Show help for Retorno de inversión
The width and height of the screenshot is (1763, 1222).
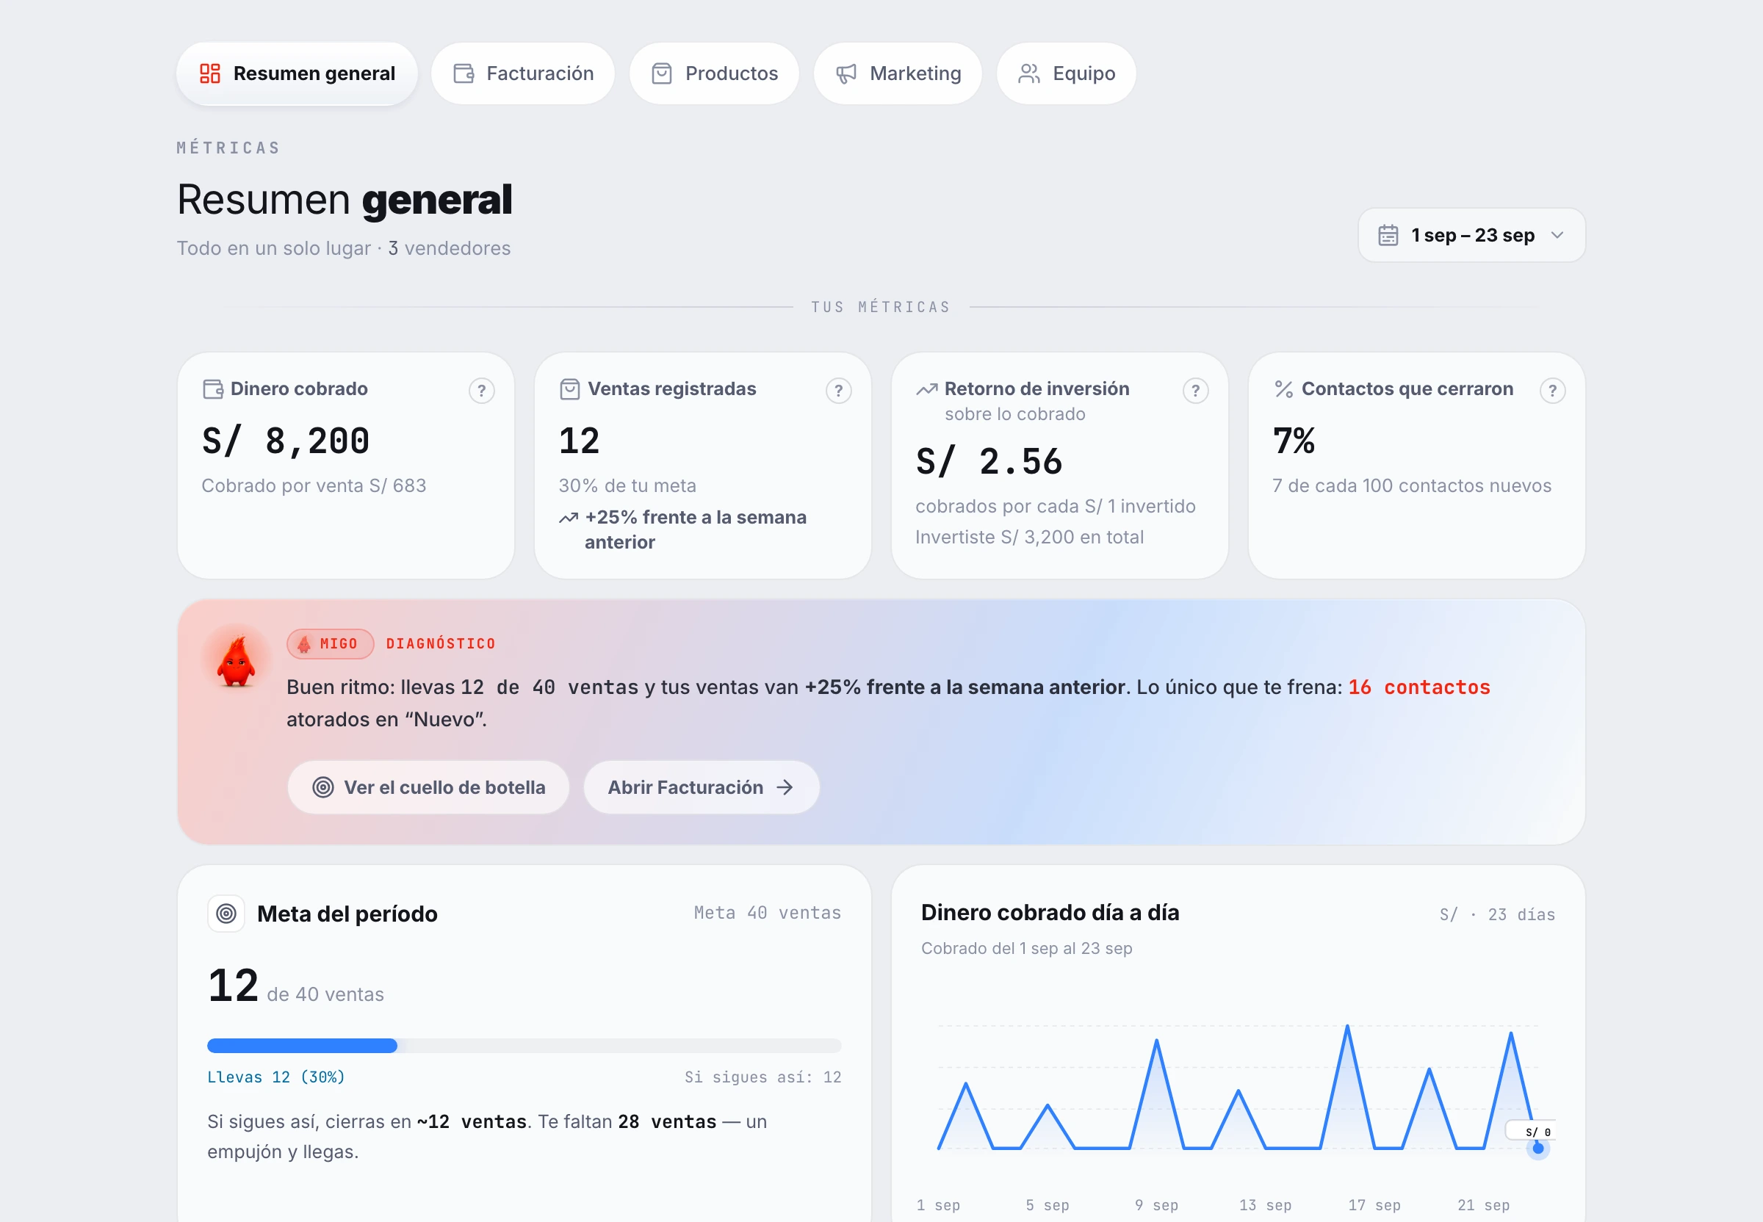click(1195, 391)
